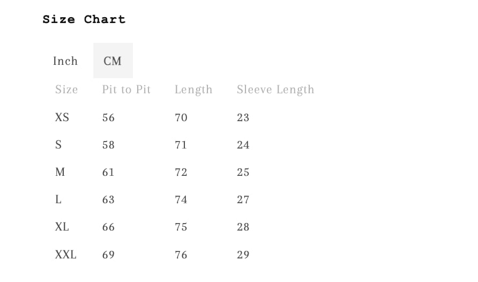The image size is (478, 282).
Task: Click the Length column header
Action: [193, 90]
